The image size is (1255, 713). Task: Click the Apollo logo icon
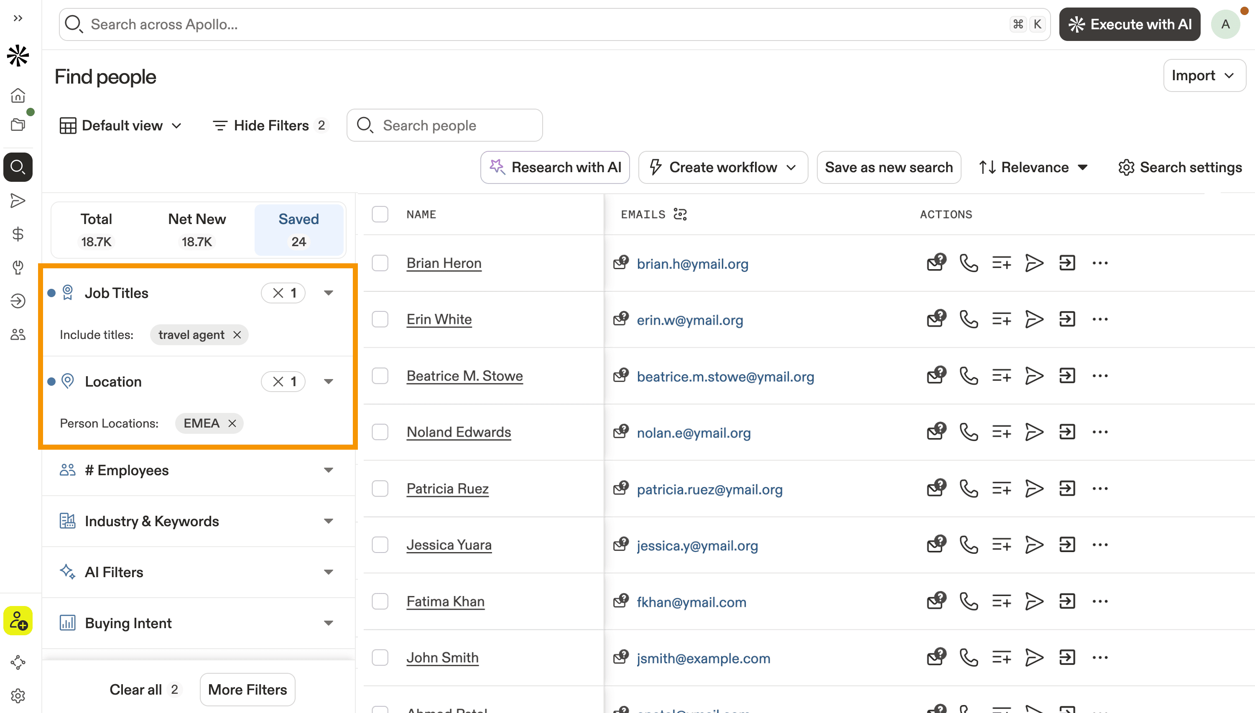point(18,55)
